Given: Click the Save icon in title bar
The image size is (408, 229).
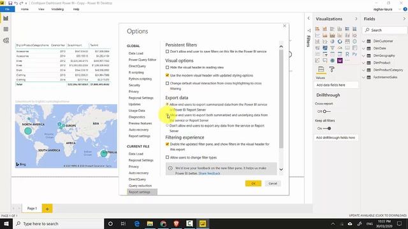Looking at the screenshot, I should click(x=10, y=3).
